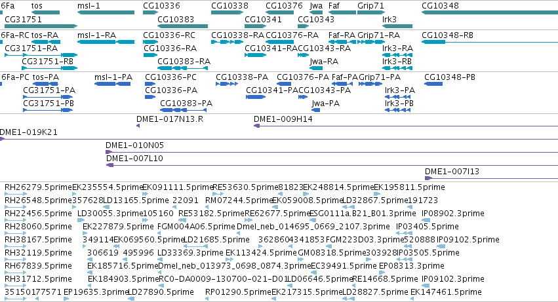Open BAC clone DME1-017N13.R
This screenshot has height=302, width=558.
click(138, 126)
